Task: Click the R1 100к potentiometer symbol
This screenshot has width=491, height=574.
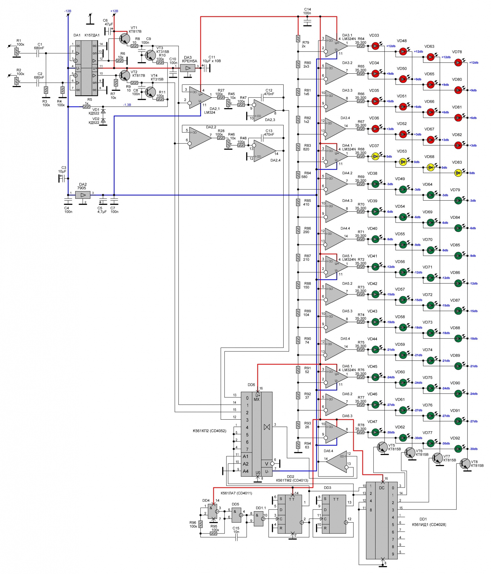Action: pos(16,52)
